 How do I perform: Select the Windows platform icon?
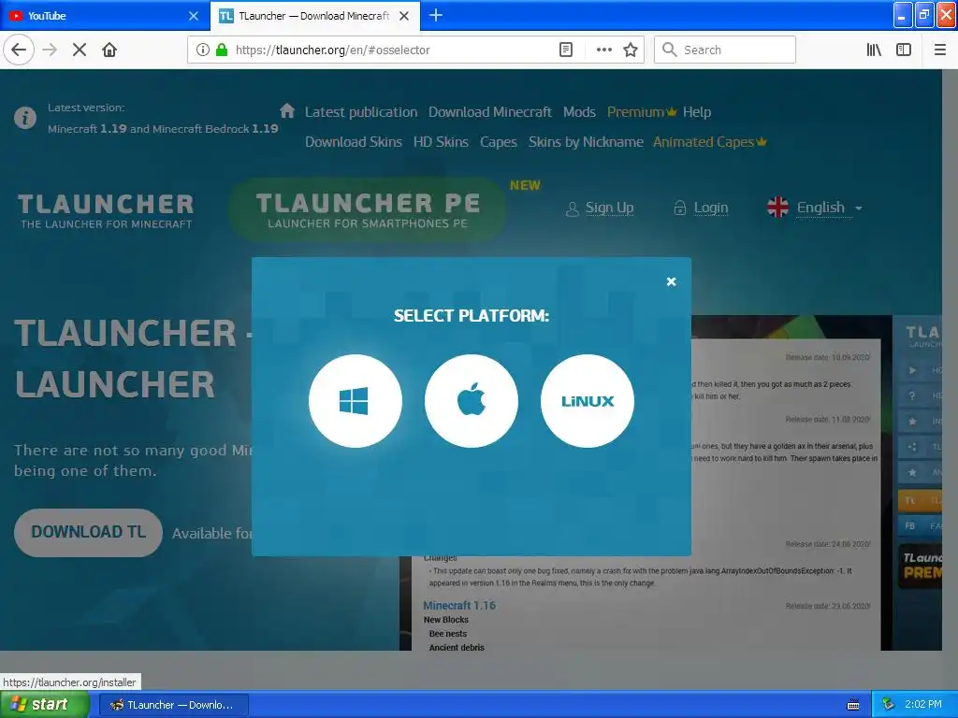[355, 401]
